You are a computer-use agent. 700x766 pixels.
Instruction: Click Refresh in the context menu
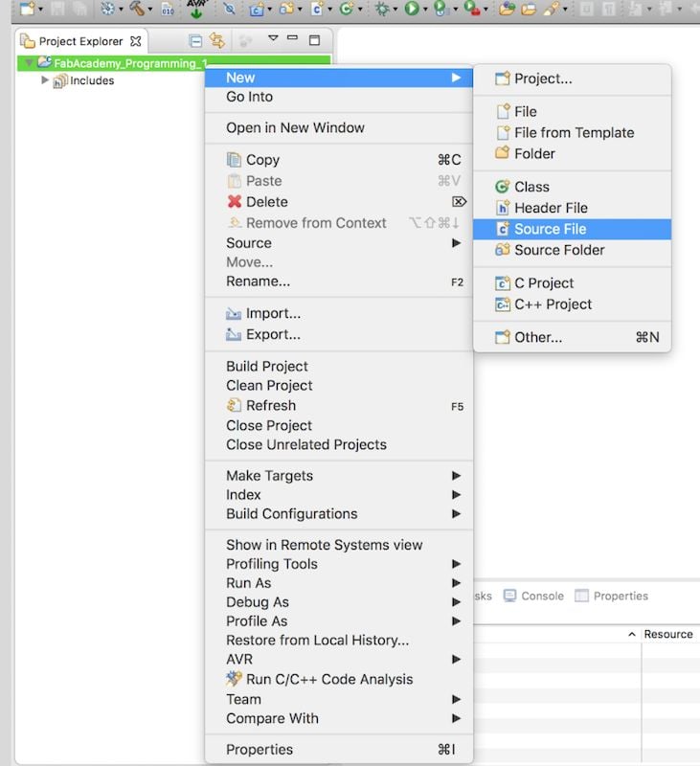tap(339, 405)
